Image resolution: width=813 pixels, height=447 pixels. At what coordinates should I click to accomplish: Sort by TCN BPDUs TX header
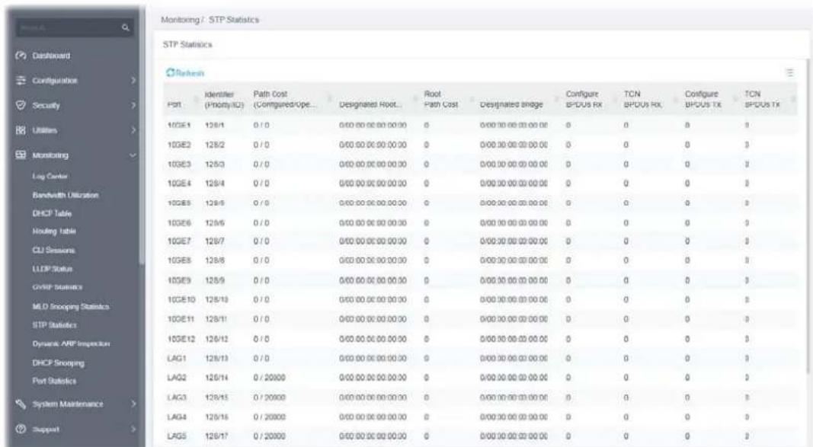click(x=762, y=99)
